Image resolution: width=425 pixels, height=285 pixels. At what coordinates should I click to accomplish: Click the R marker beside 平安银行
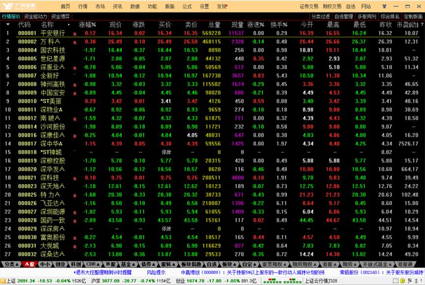75,34
